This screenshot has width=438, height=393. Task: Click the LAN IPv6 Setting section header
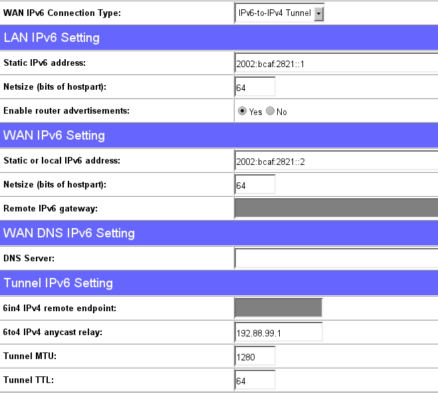pos(52,38)
